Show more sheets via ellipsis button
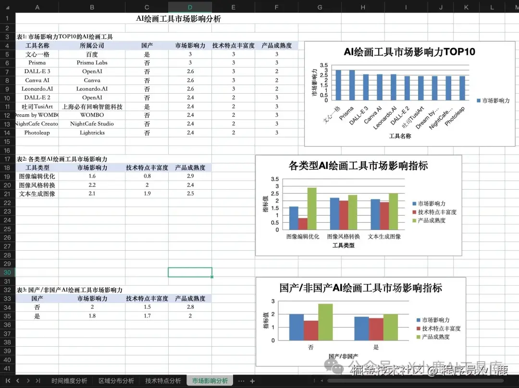 pos(241,381)
